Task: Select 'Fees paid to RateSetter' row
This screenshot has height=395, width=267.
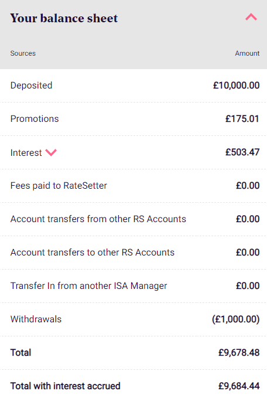Action: pos(133,186)
